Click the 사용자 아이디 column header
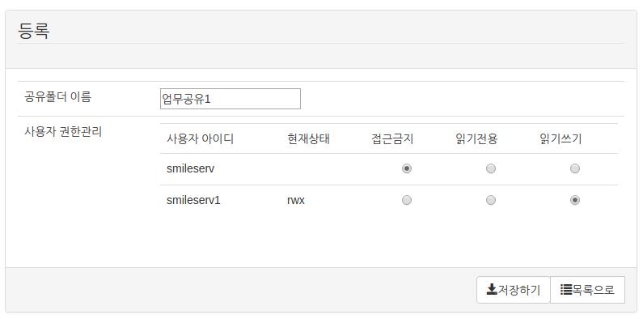This screenshot has width=643, height=319. click(200, 138)
